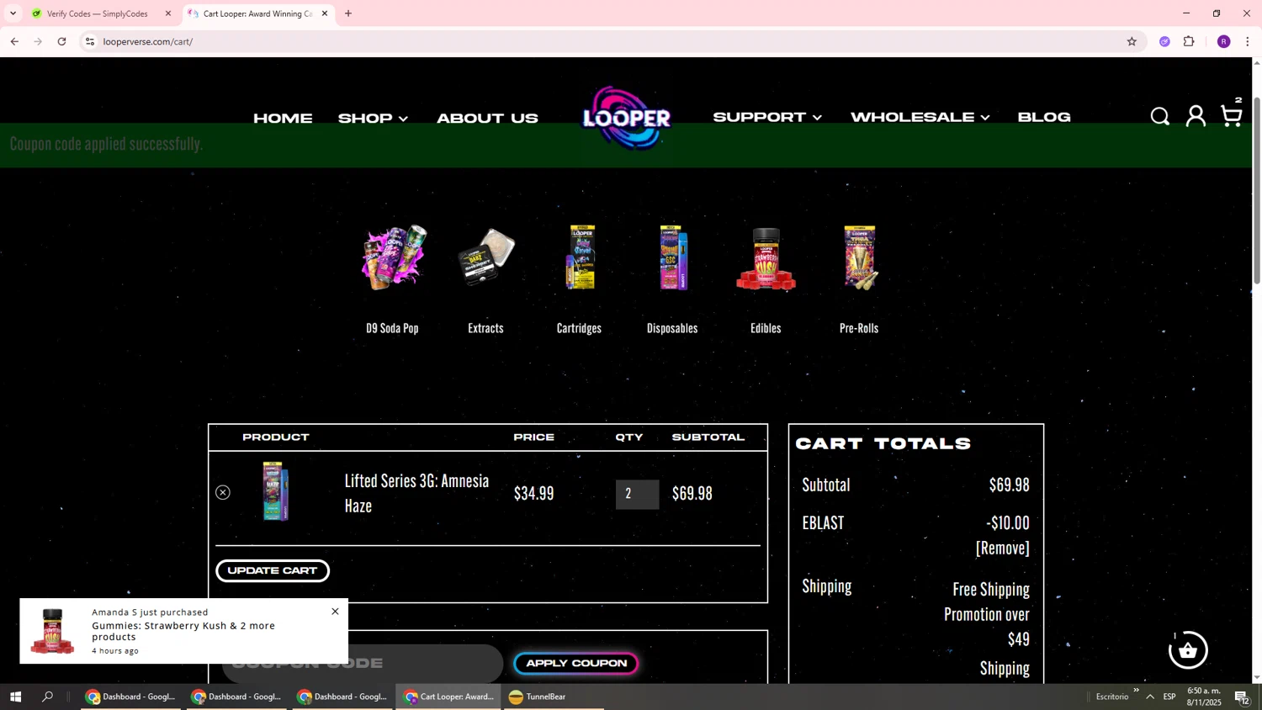Open the BLOG page

tap(1044, 118)
